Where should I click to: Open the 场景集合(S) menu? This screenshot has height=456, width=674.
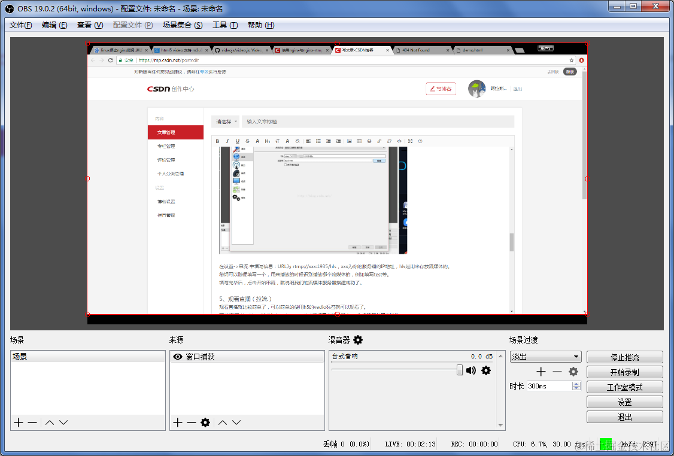click(183, 25)
